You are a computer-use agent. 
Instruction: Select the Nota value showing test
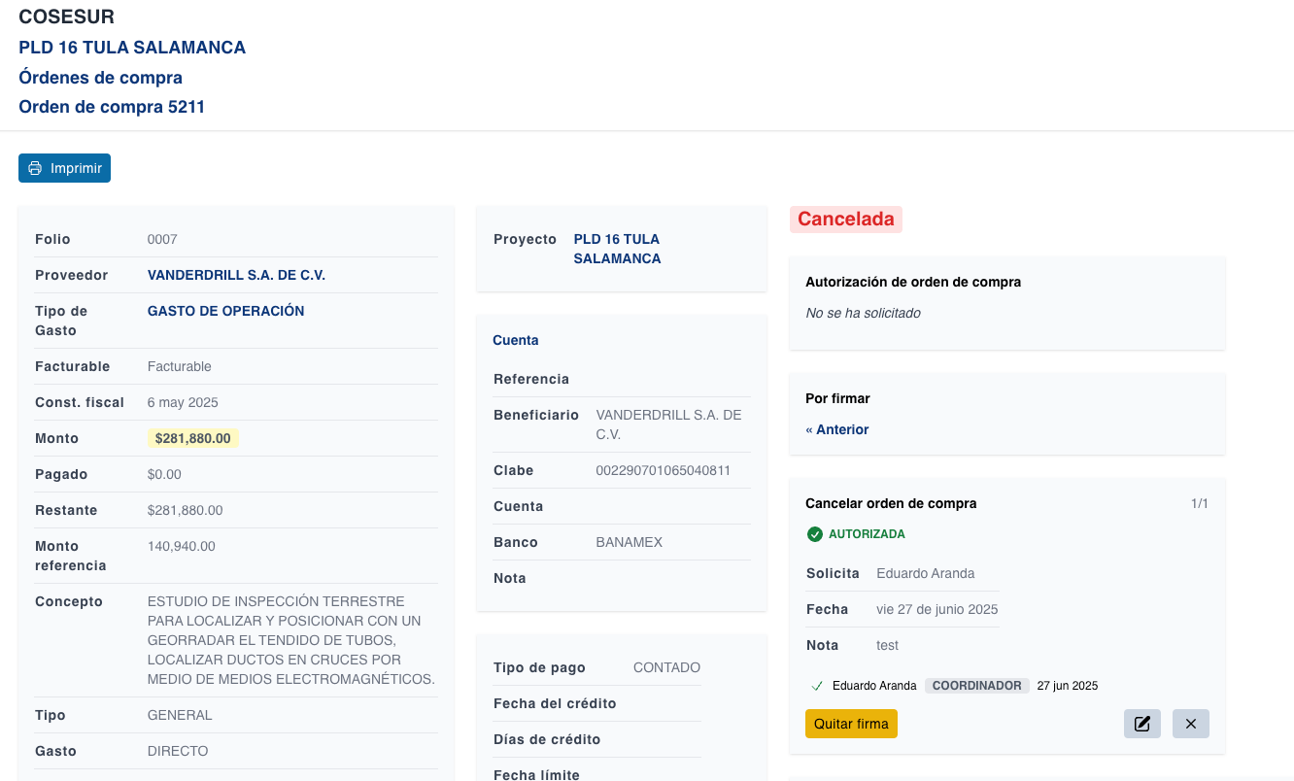[x=886, y=644]
